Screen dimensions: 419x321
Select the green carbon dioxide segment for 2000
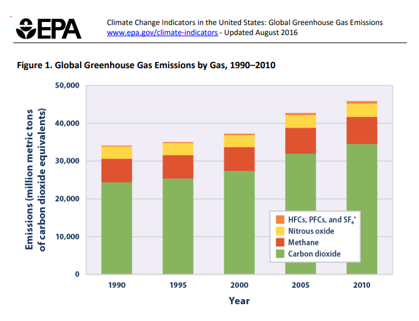coord(239,222)
